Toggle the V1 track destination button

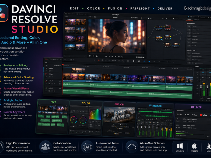pos(46,74)
